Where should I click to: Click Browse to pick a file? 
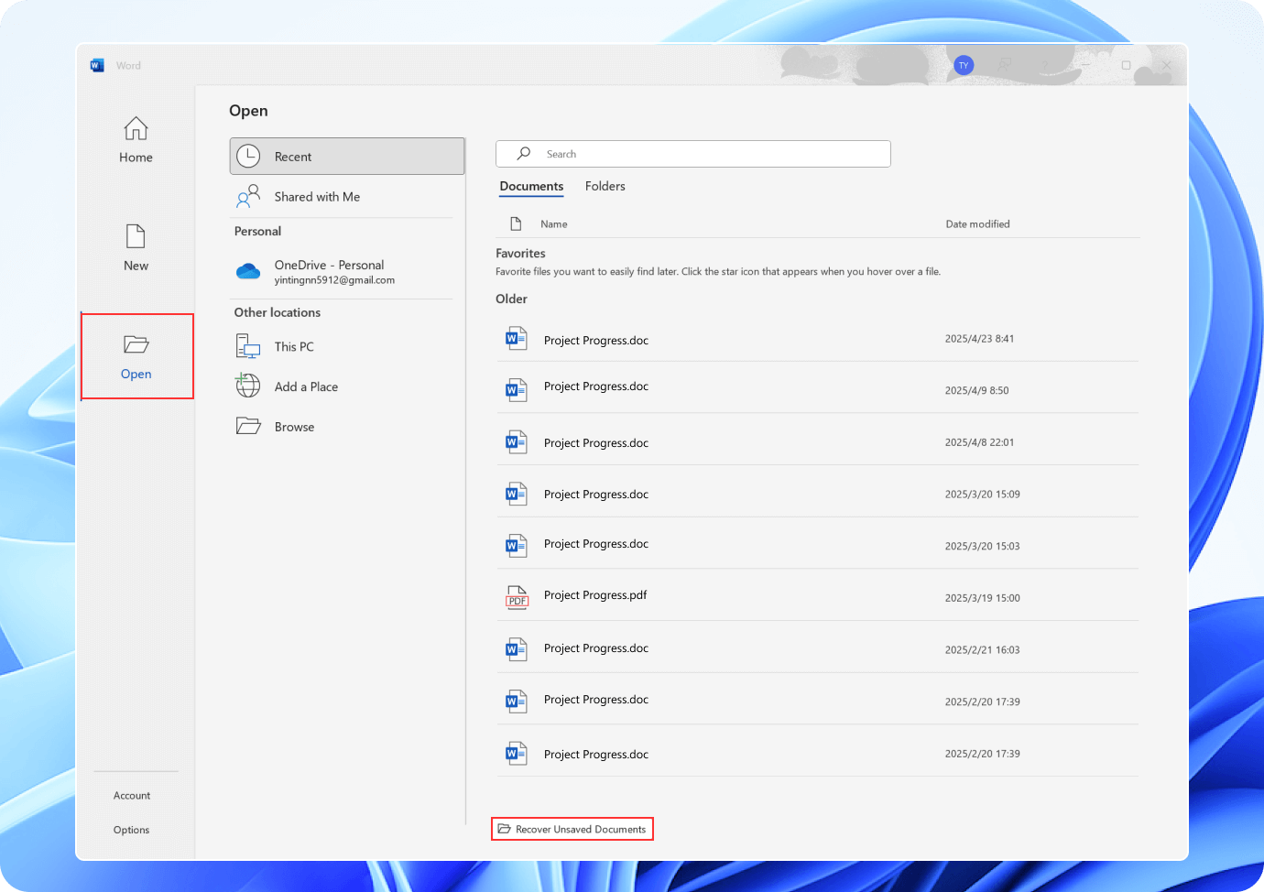tap(342, 427)
